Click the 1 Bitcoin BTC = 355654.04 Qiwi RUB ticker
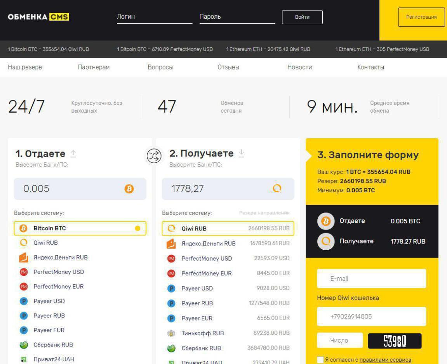Image resolution: width=447 pixels, height=364 pixels. tap(48, 49)
